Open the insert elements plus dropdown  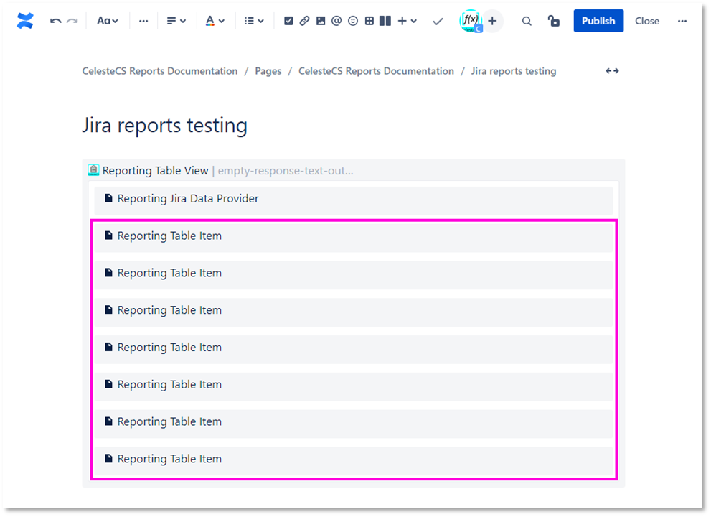pyautogui.click(x=408, y=21)
